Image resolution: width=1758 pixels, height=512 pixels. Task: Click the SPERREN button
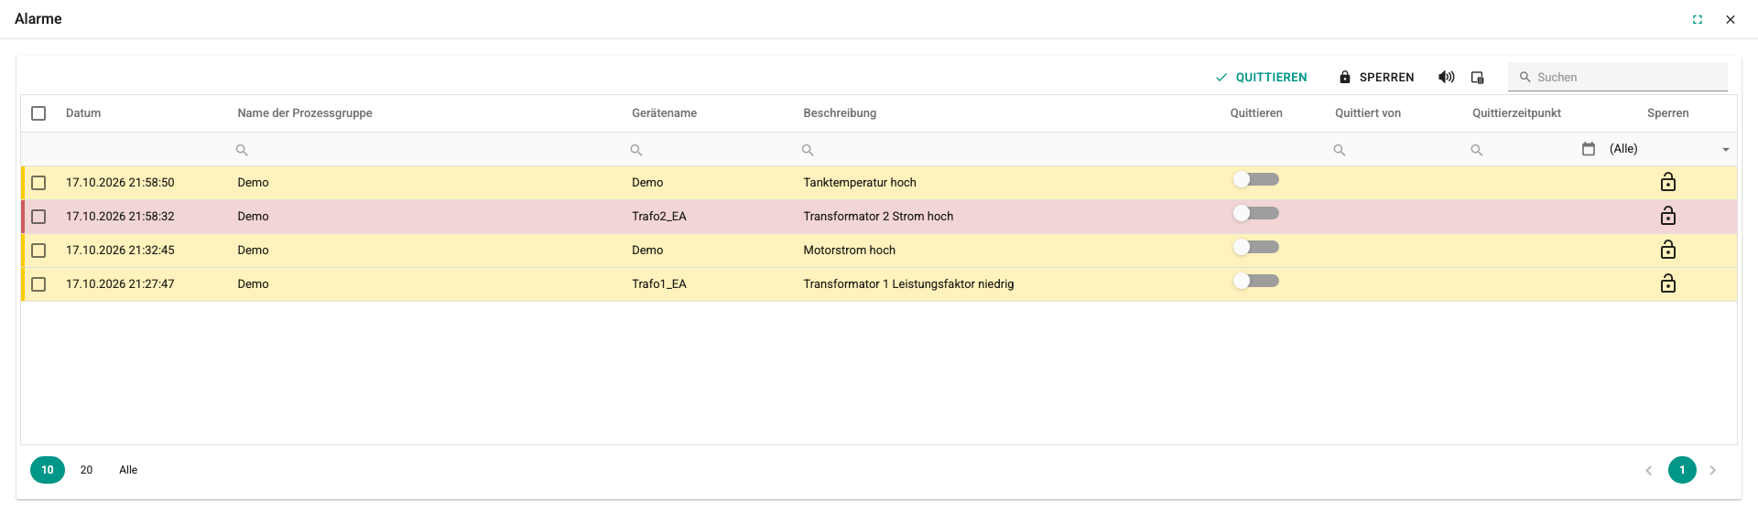pos(1376,78)
